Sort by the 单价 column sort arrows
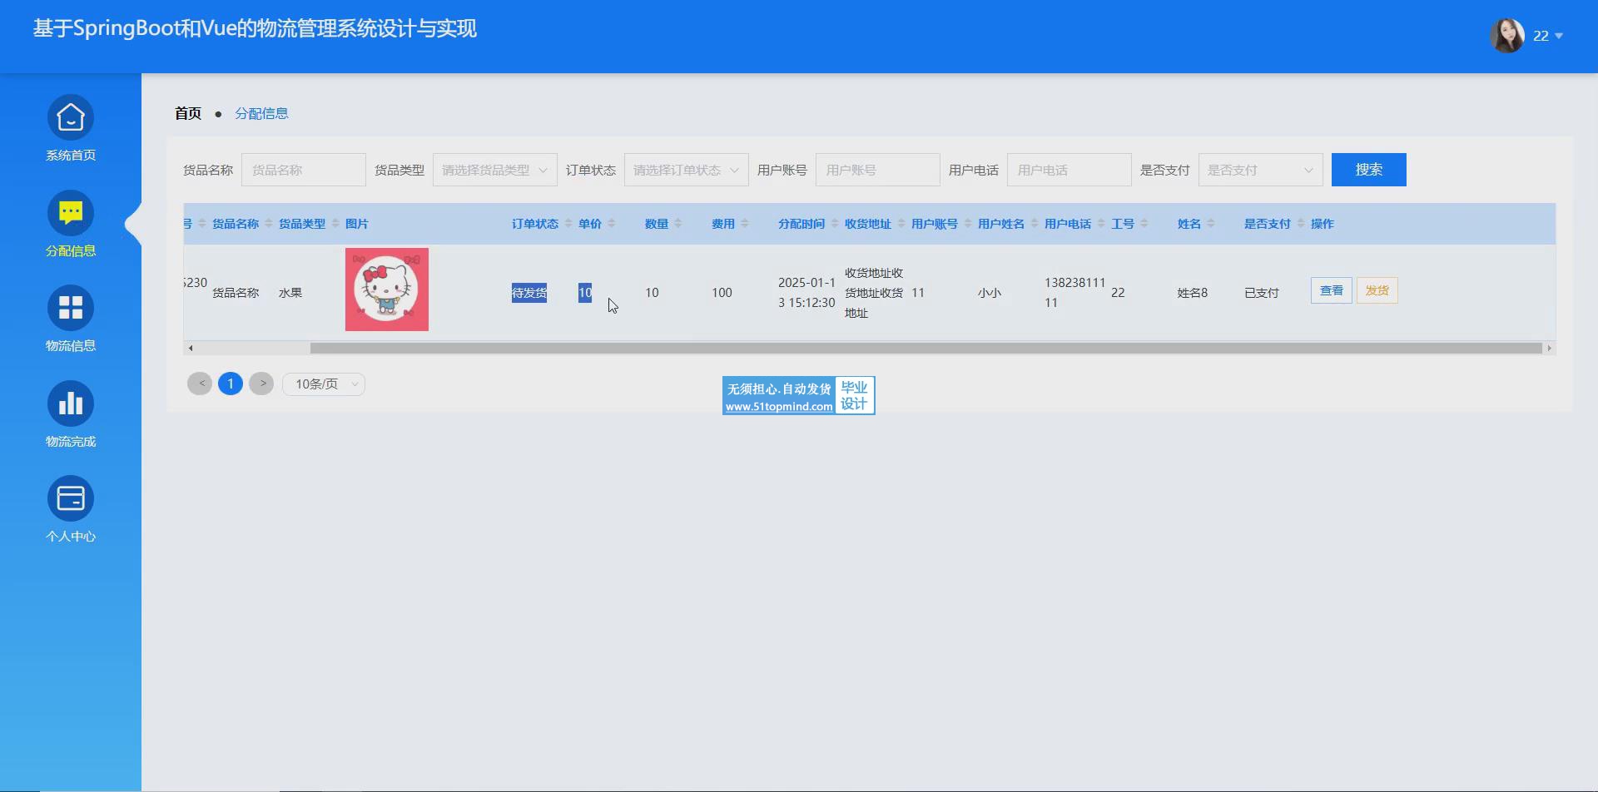The height and width of the screenshot is (792, 1598). tap(612, 224)
